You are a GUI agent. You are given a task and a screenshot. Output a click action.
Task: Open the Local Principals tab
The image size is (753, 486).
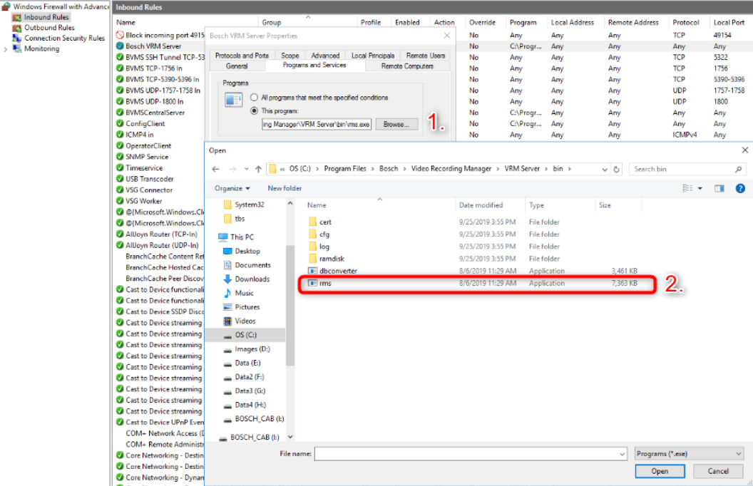[x=373, y=56]
